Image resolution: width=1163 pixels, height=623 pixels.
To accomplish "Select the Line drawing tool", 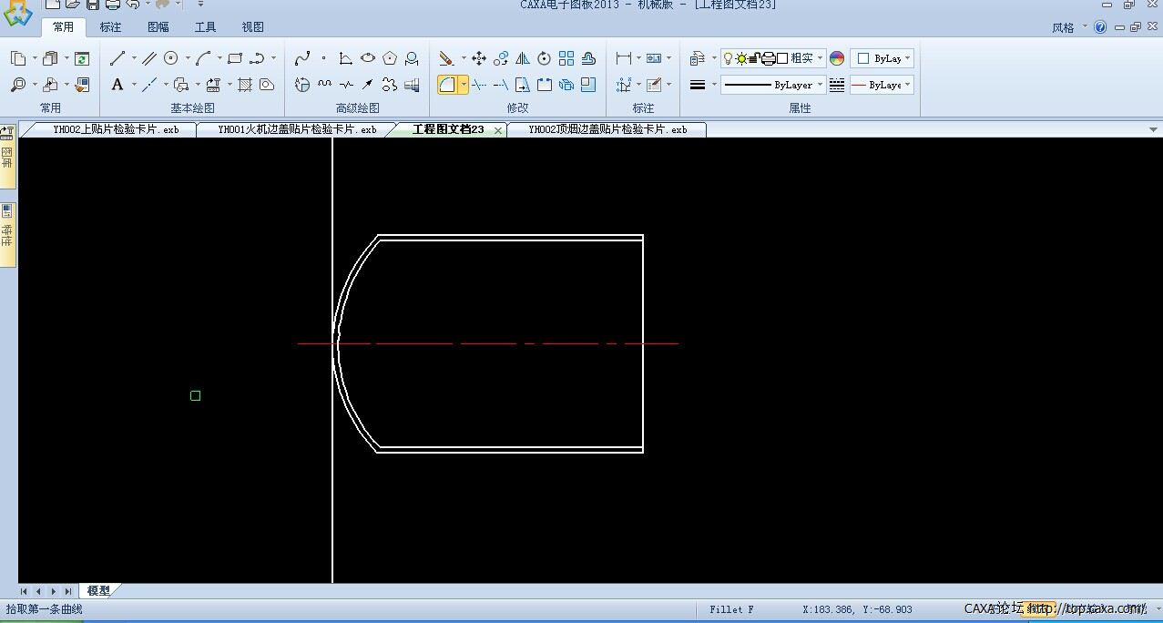I will pyautogui.click(x=117, y=58).
